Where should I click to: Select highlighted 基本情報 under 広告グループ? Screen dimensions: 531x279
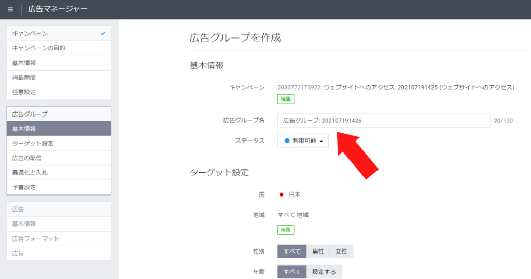[59, 129]
